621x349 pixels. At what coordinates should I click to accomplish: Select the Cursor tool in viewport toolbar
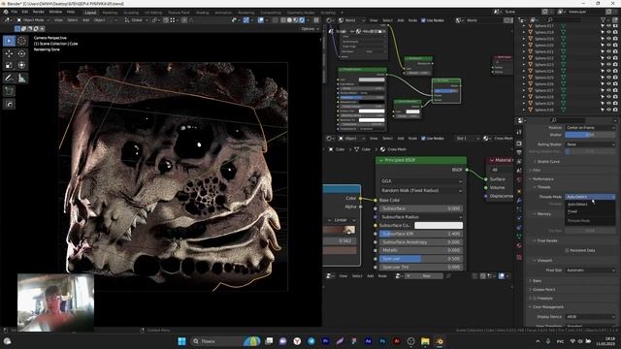[x=21, y=41]
